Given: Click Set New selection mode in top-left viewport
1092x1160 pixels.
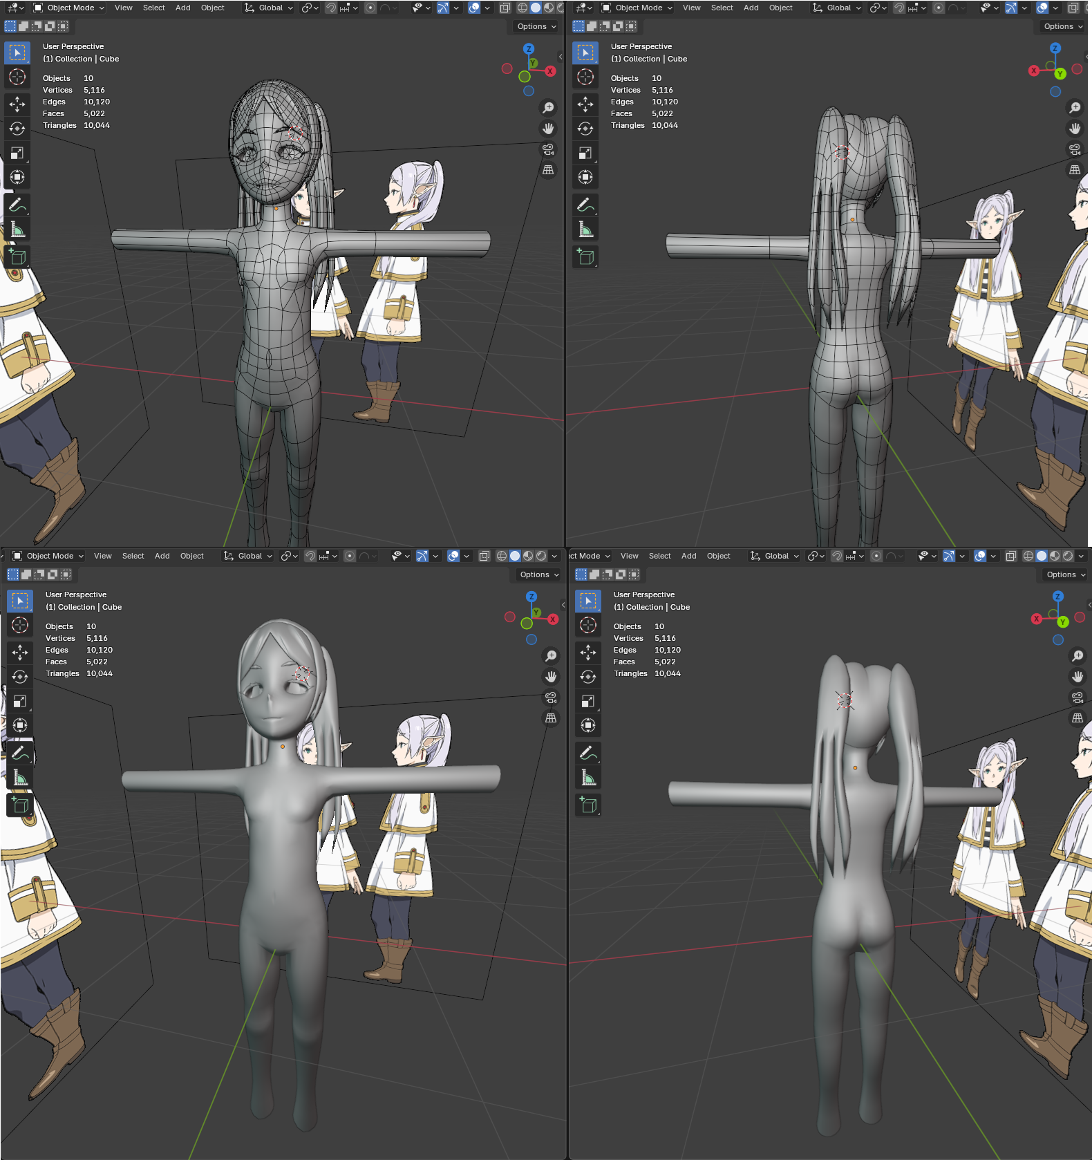Looking at the screenshot, I should 10,26.
